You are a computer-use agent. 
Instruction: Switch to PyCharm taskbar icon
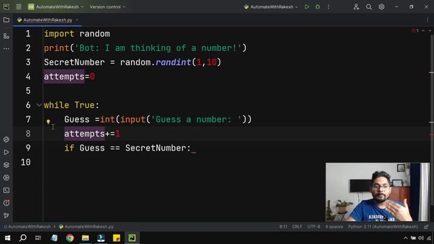tap(132, 238)
